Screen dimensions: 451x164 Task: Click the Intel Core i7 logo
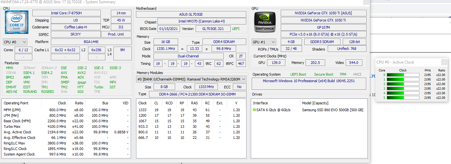(x=17, y=22)
